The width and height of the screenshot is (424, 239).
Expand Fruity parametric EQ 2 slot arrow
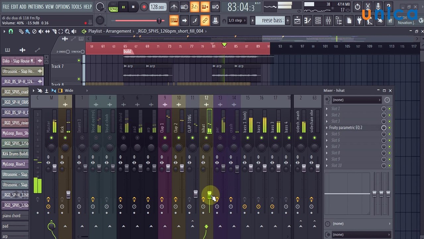point(327,127)
